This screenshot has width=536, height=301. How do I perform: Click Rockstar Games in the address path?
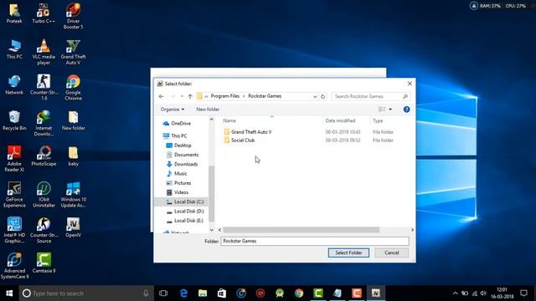265,96
